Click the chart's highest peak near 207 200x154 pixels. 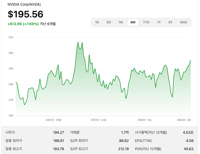[x=78, y=42]
